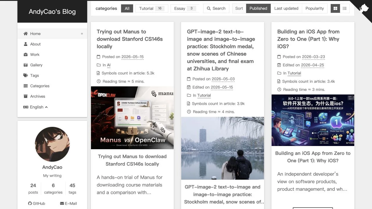Click calendar icon beside Posted on 2026-03-23

(x=279, y=57)
